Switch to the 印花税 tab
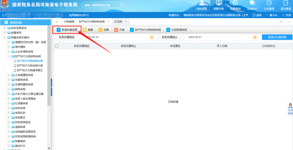Viewport: 293px width, 150px height. click(x=118, y=21)
